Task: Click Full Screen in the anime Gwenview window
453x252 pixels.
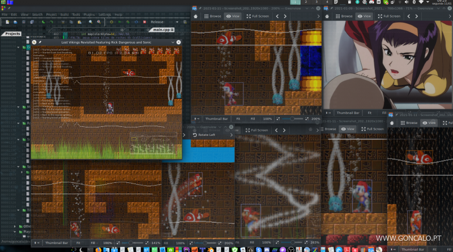Action: click(389, 16)
